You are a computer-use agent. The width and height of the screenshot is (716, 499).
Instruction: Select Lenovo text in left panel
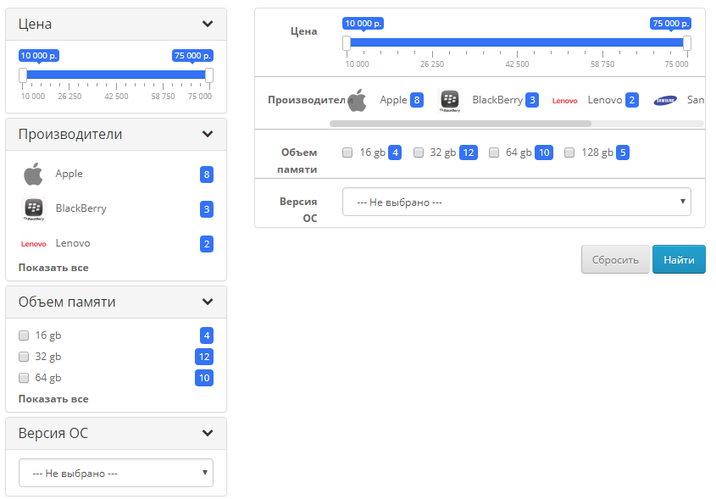(x=73, y=243)
